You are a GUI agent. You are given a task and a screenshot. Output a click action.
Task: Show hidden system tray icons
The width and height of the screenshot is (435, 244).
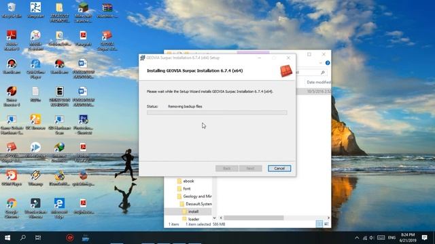(x=357, y=238)
